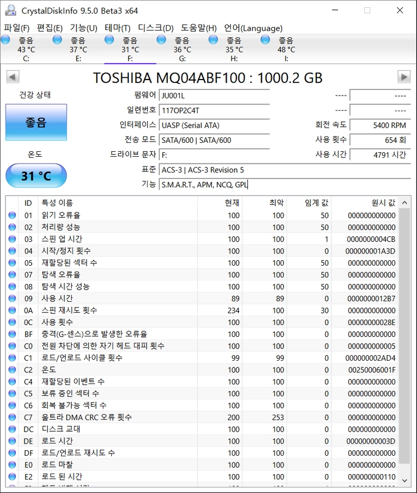Click the serial number field 117OP2C4T

click(x=214, y=111)
